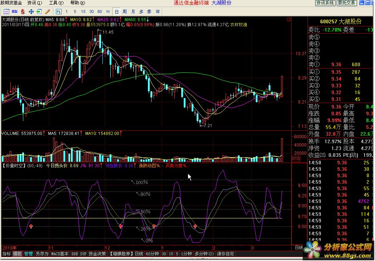
Task: Switch to 1-minute period
Action: click(x=67, y=11)
